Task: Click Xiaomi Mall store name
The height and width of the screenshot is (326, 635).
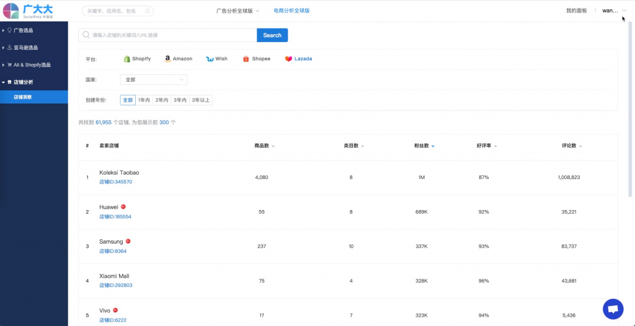Action: (x=114, y=276)
